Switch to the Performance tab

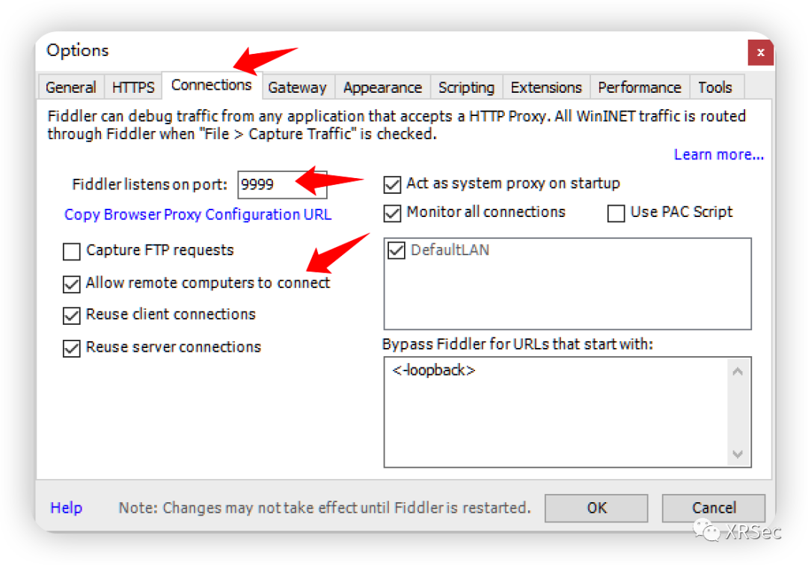[640, 88]
